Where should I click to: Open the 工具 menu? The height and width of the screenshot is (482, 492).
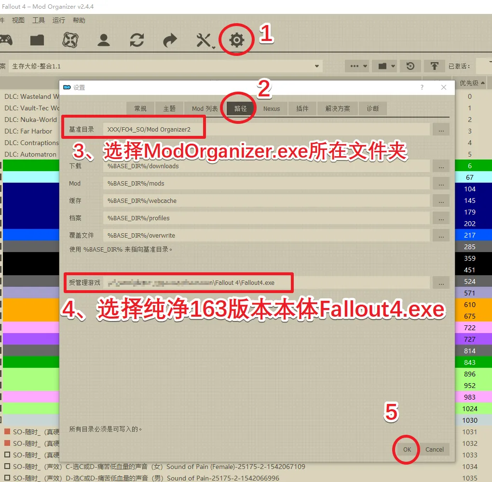point(39,20)
